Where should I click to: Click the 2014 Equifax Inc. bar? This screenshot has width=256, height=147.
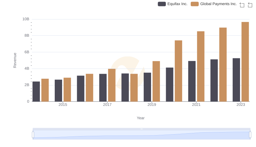point(36,92)
